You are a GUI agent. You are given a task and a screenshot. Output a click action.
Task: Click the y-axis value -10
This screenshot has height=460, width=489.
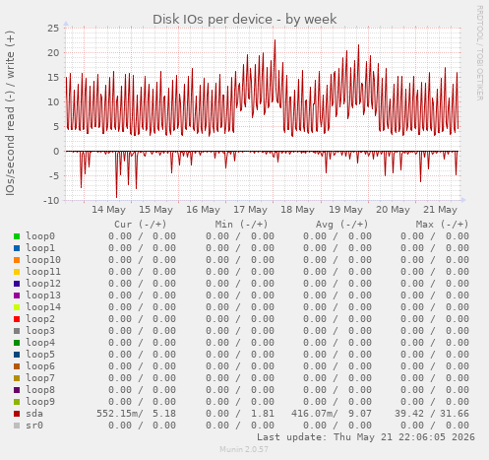pyautogui.click(x=51, y=200)
